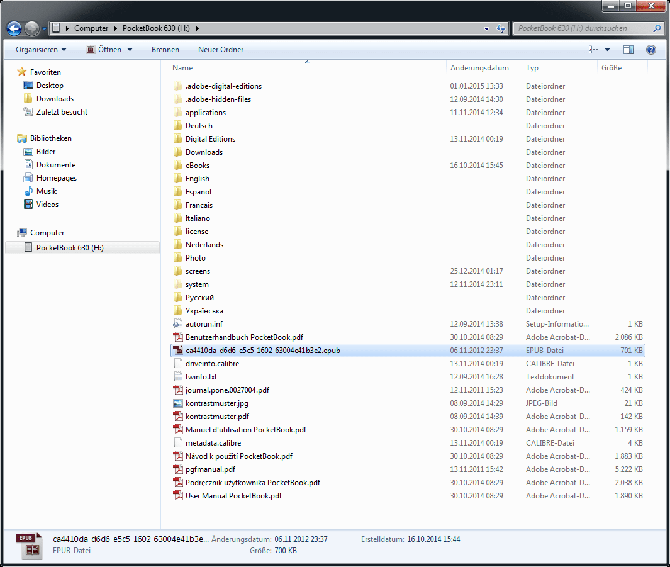Click Manuel d'utilisation PocketBook.pdf name
Image resolution: width=670 pixels, height=567 pixels.
point(246,430)
